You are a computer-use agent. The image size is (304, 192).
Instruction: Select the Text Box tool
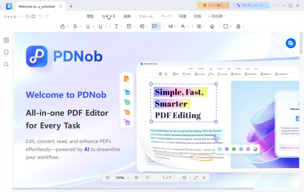[129, 26]
